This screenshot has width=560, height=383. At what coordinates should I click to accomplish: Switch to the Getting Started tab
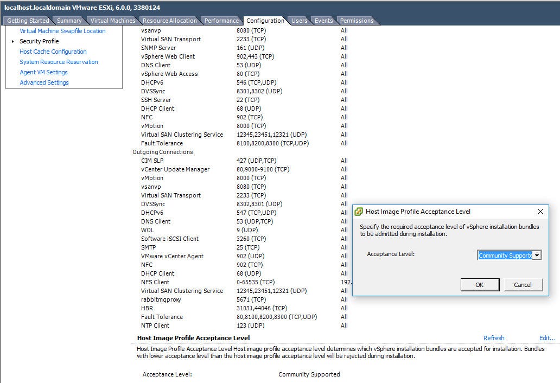28,21
